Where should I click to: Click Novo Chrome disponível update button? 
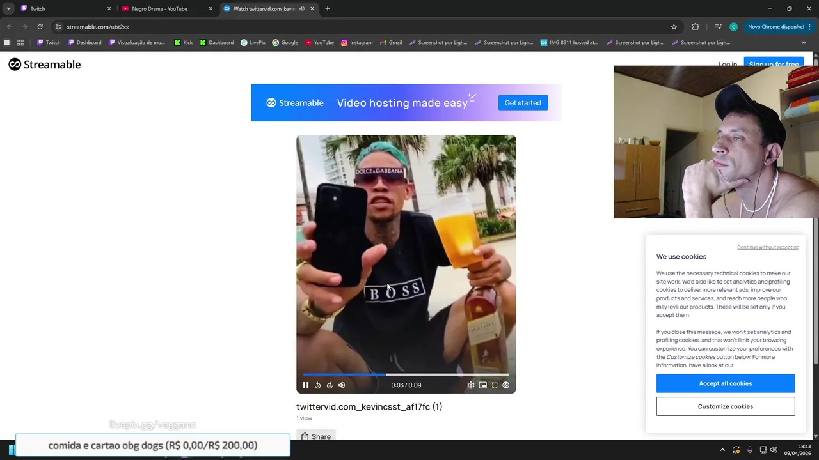pyautogui.click(x=775, y=27)
